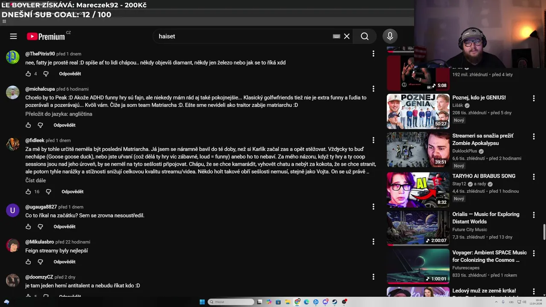This screenshot has height=307, width=546.
Task: Click the page vertical scrollbar thumb
Action: [x=544, y=232]
